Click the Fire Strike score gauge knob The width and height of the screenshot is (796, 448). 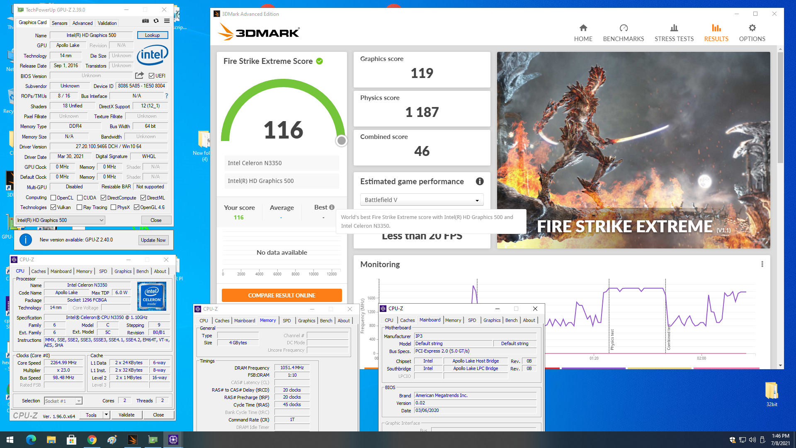[x=341, y=141]
